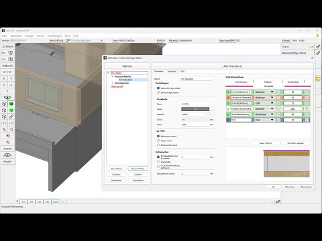This screenshot has height=241, width=322.
Task: Click the previous view arrow icon in sidebar
Action: 4,123
